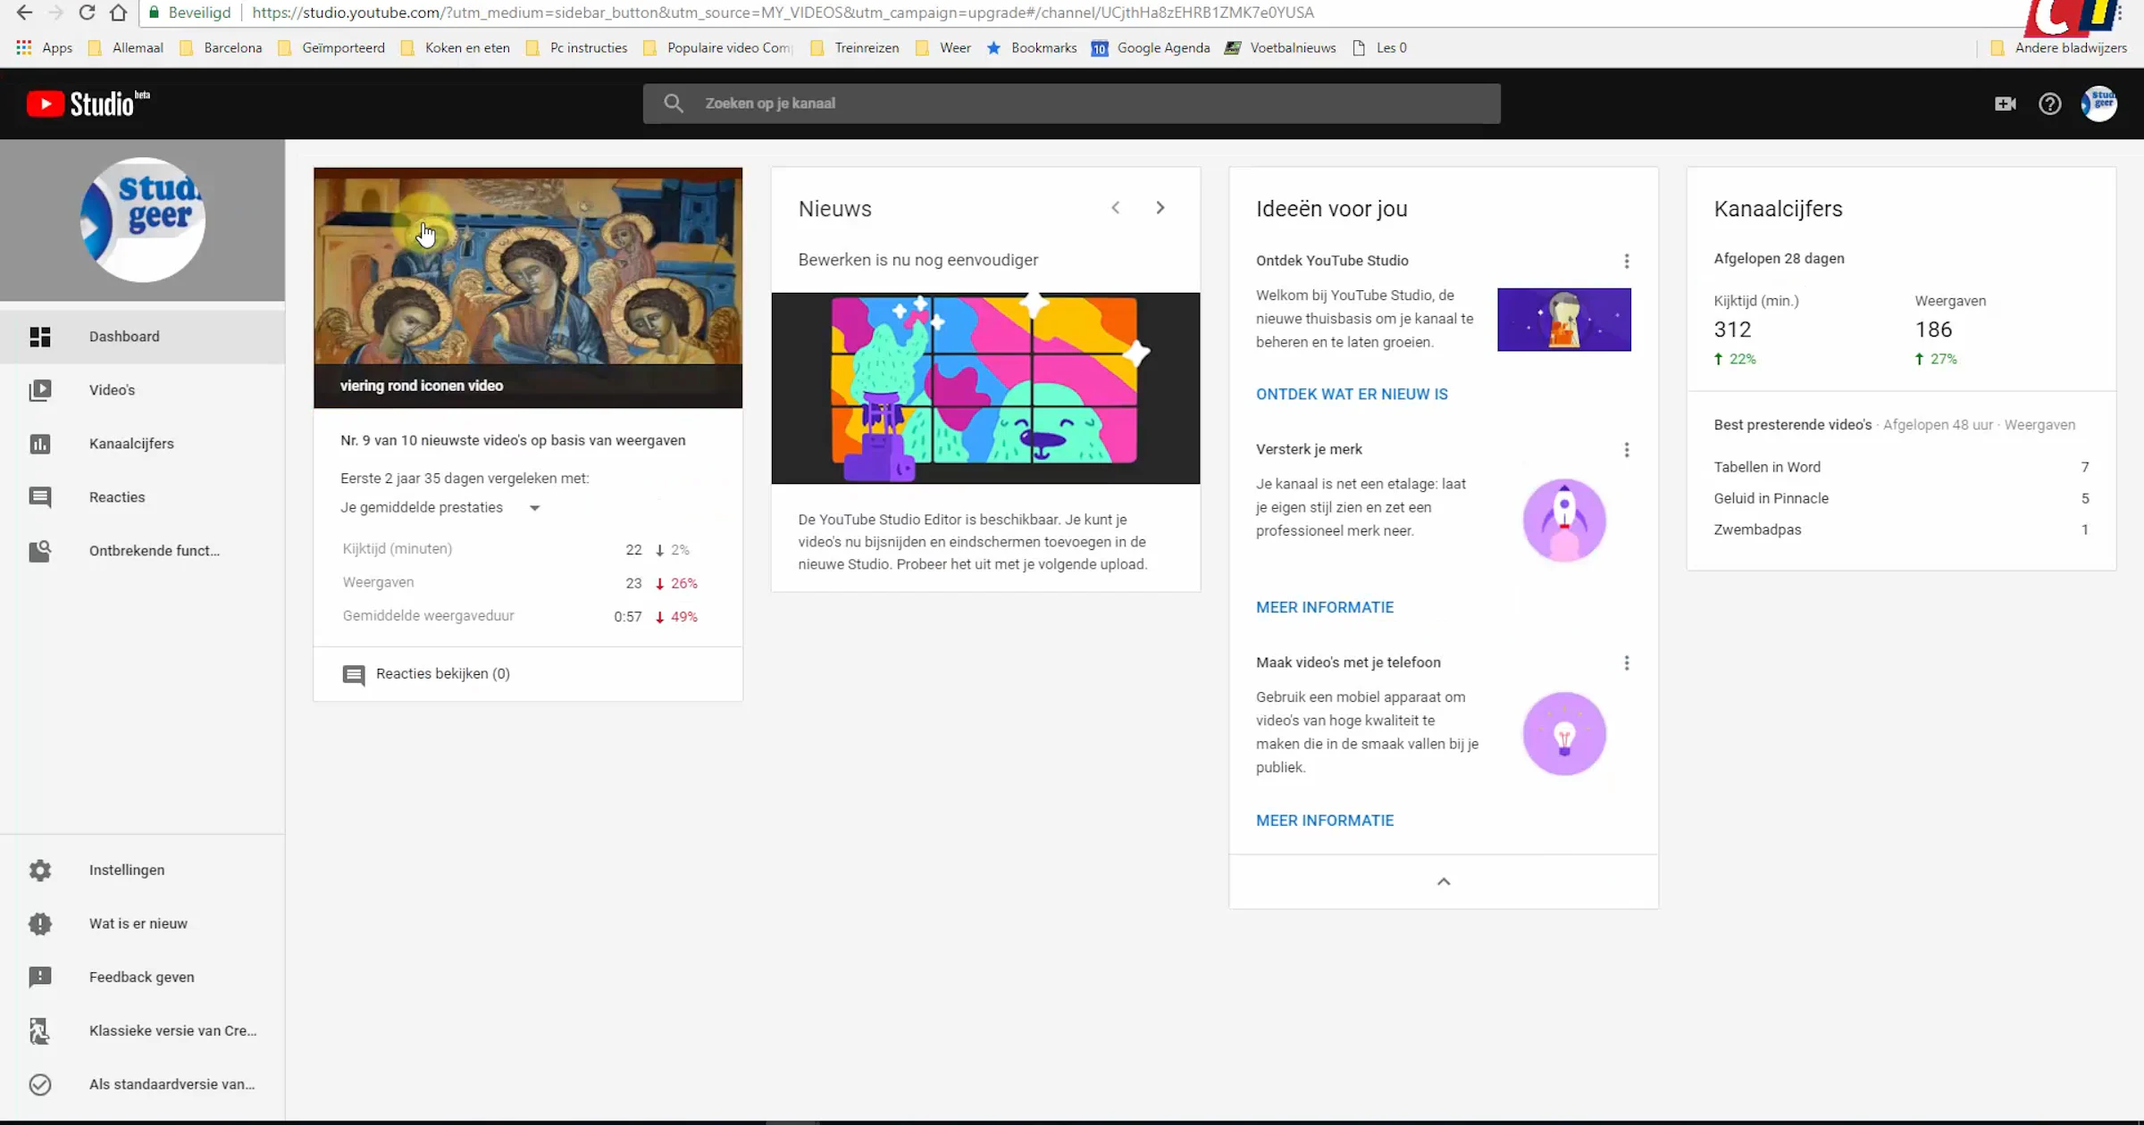This screenshot has height=1125, width=2144.
Task: Select Dashboard in the sidebar
Action: [142, 337]
